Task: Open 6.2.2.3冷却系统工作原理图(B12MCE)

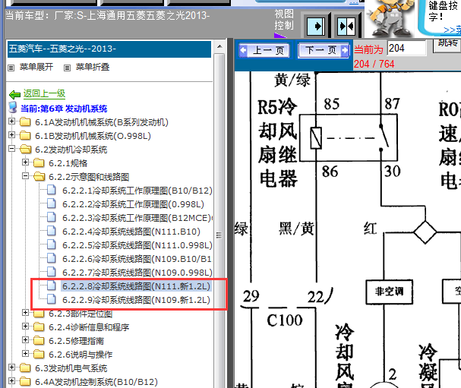Action: (x=137, y=218)
